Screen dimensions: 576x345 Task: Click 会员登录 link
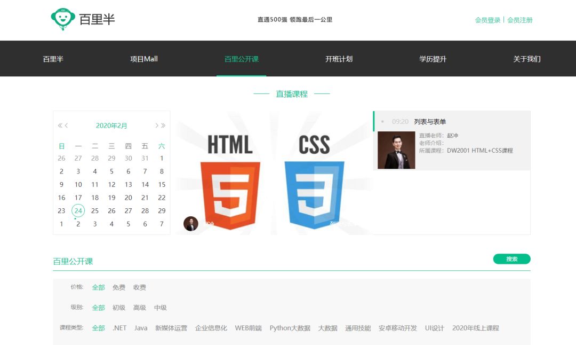click(487, 20)
